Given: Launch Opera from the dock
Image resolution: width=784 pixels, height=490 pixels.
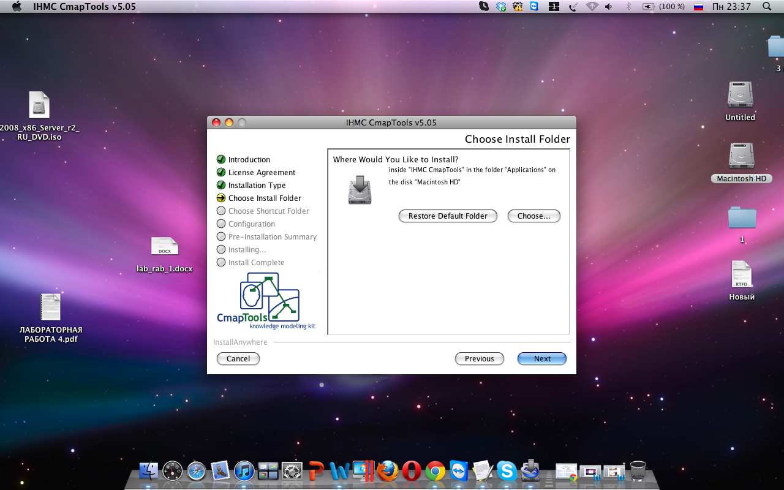Looking at the screenshot, I should pos(411,470).
